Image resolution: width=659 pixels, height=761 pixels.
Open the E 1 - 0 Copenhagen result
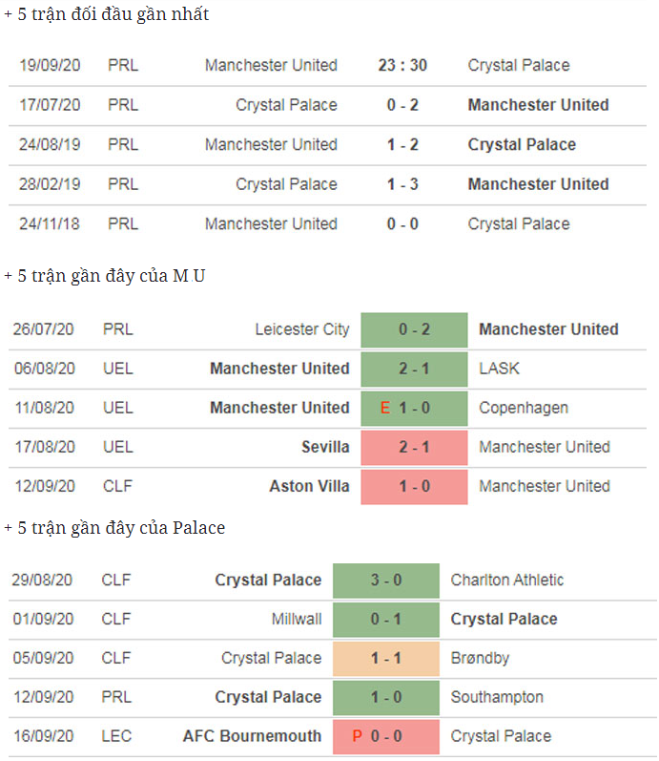414,408
